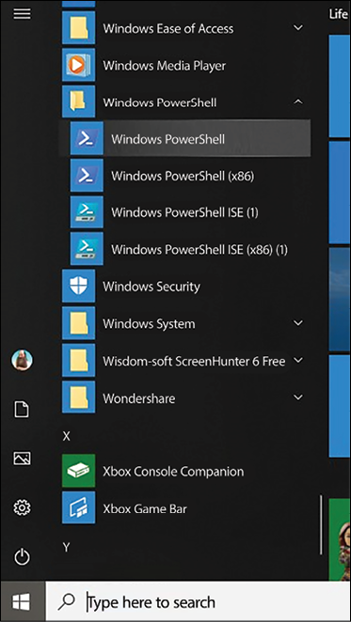Viewport: 351px width, 622px height.
Task: Open Windows Security label
Action: [152, 287]
